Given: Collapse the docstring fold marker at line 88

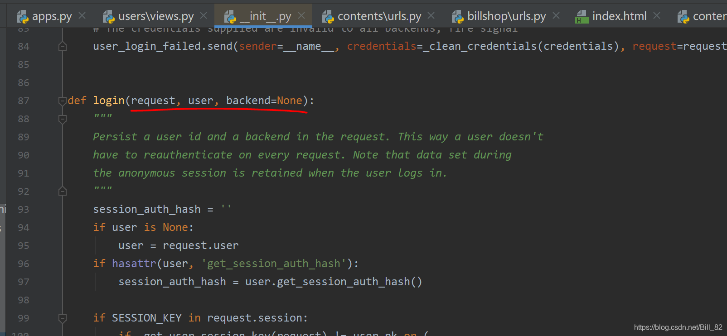Looking at the screenshot, I should (x=63, y=119).
